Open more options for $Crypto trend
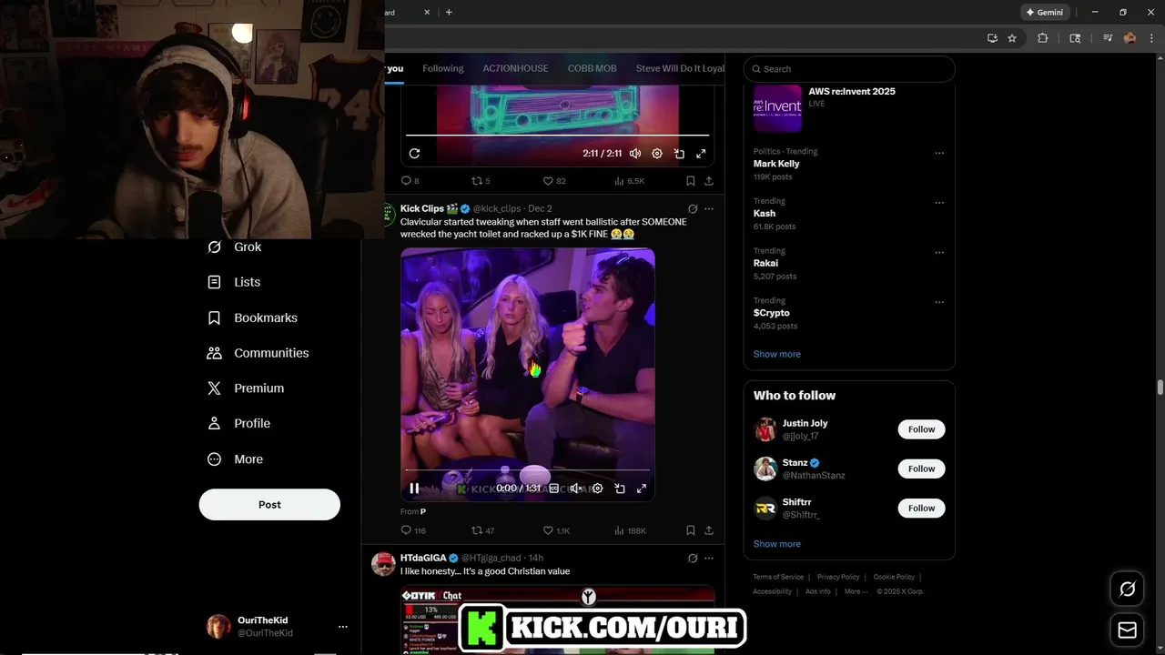1165x655 pixels. point(939,302)
